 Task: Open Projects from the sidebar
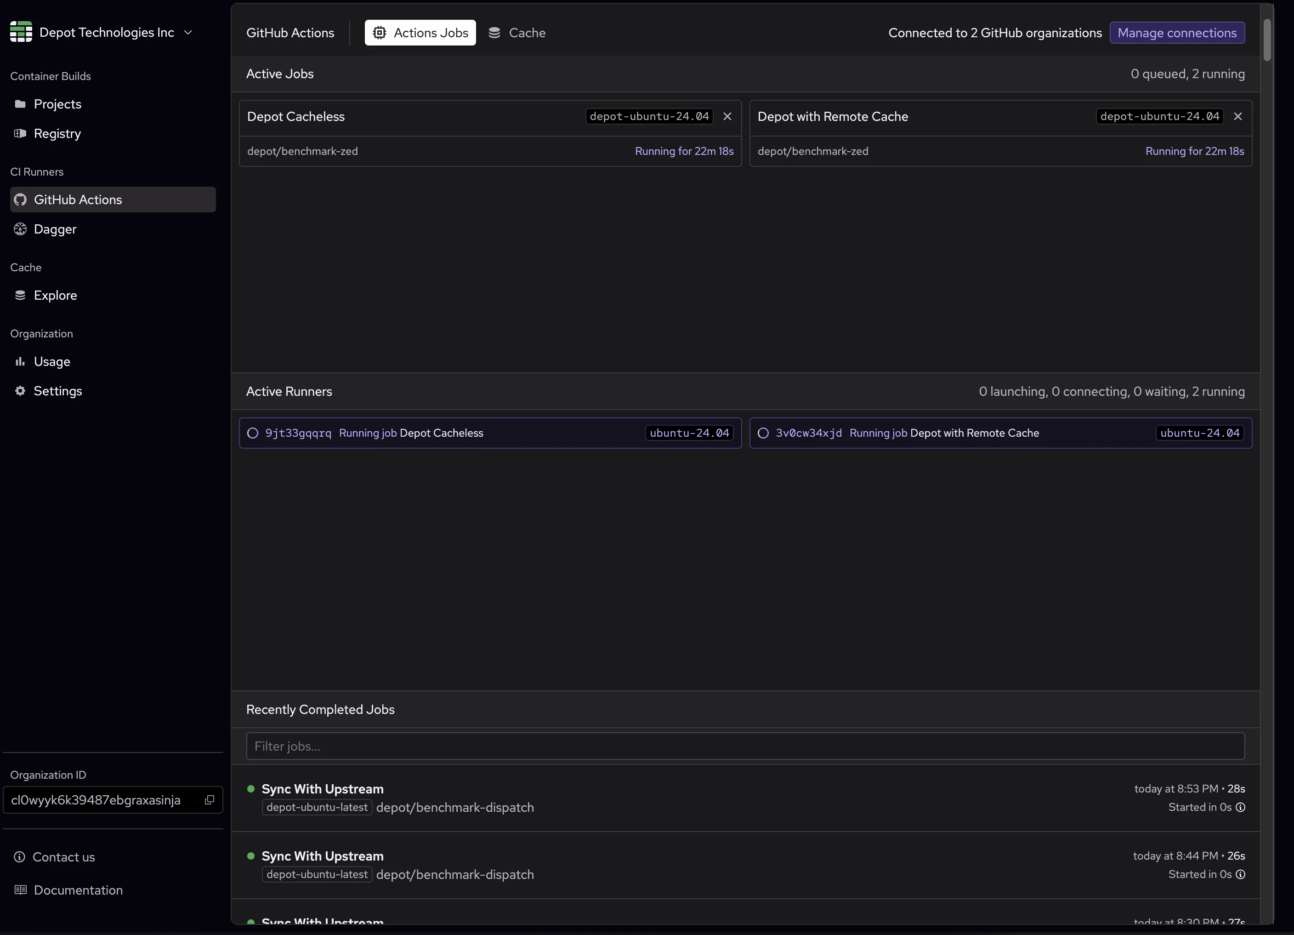pyautogui.click(x=57, y=104)
